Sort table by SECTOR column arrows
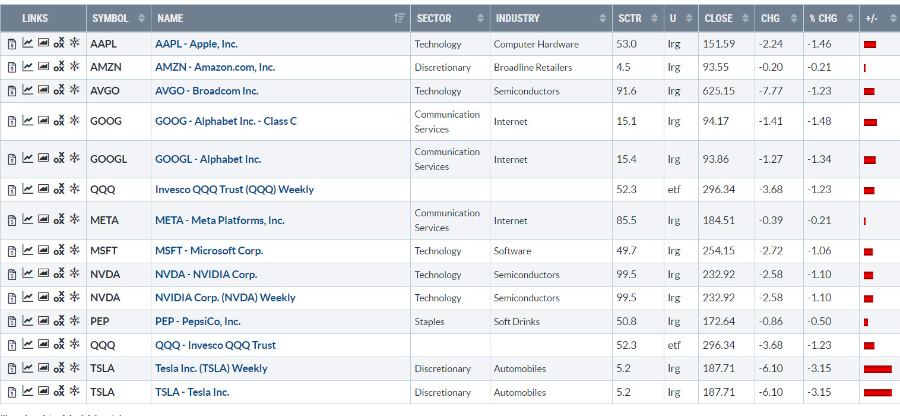Screen dimensions: 900x416 tap(480, 18)
